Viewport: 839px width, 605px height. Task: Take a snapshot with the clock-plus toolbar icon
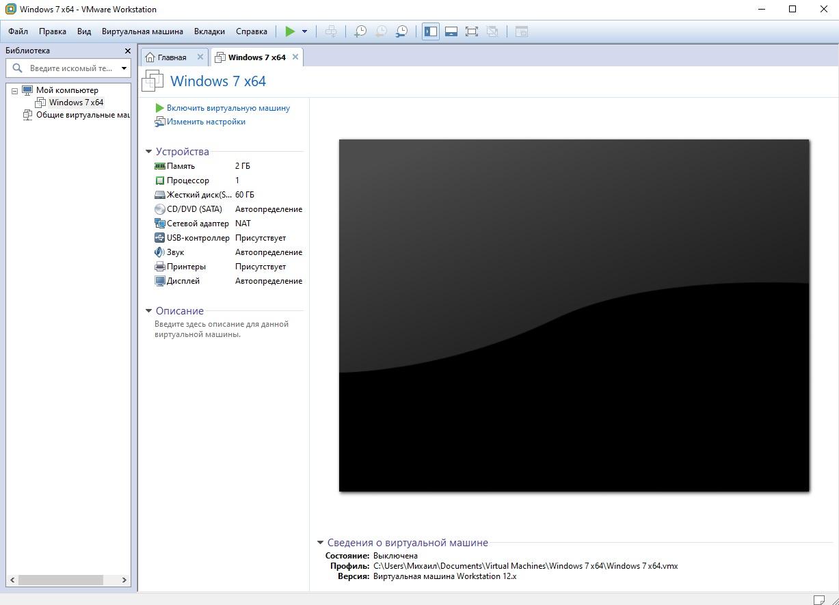click(360, 31)
